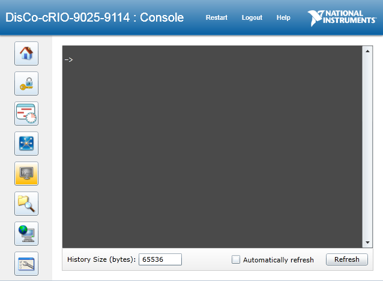Enable the Automatically refresh checkbox
This screenshot has height=281, width=383.
236,259
